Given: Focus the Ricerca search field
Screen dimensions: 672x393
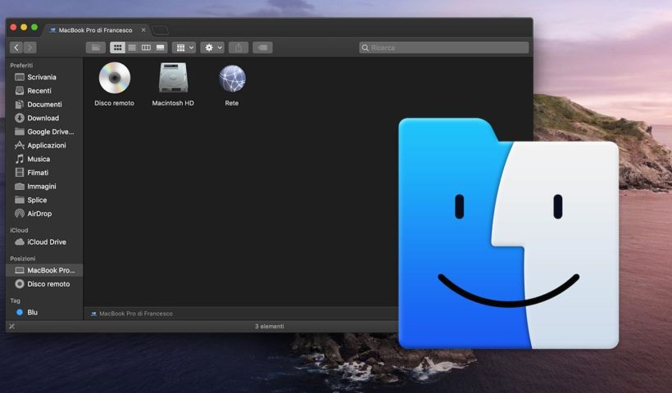Looking at the screenshot, I should (x=444, y=47).
